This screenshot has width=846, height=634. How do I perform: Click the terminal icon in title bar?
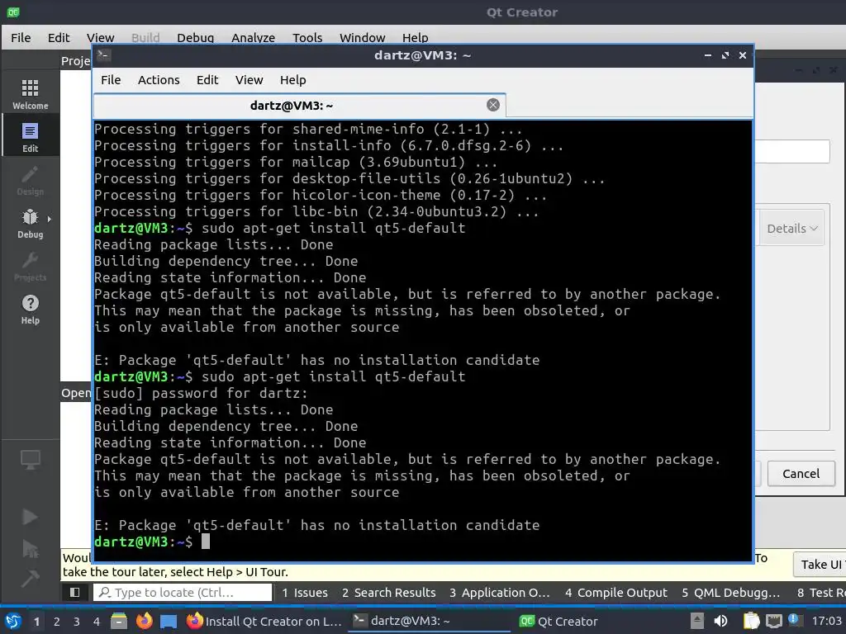pyautogui.click(x=104, y=55)
